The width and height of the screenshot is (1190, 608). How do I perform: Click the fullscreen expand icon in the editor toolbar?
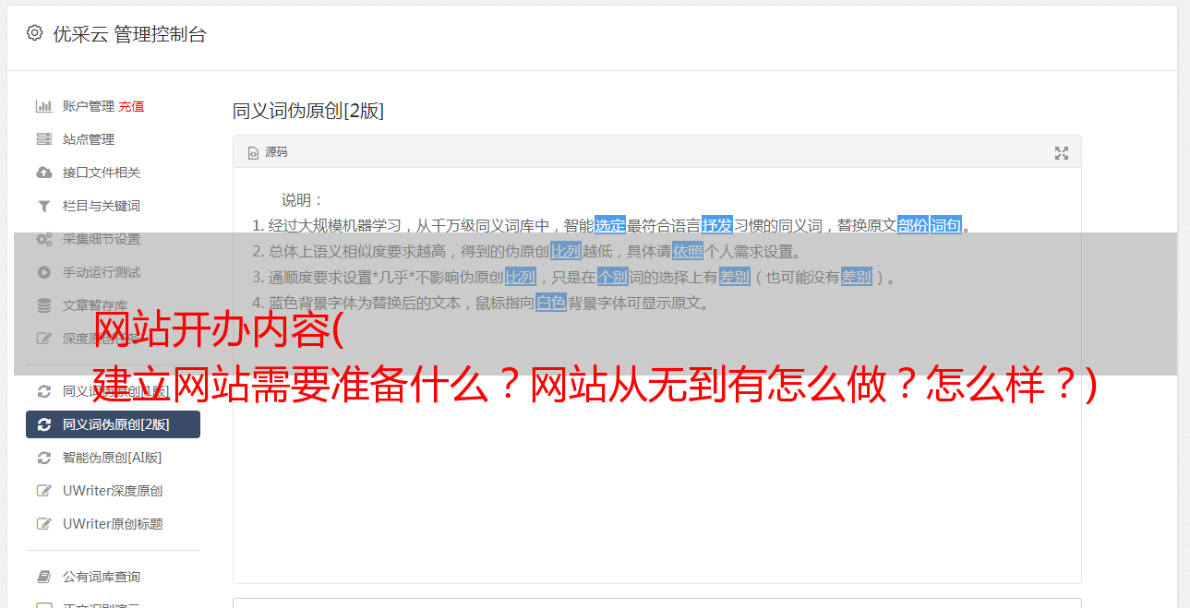(1062, 153)
